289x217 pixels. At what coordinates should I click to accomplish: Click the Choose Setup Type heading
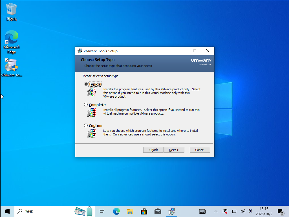[x=98, y=60]
